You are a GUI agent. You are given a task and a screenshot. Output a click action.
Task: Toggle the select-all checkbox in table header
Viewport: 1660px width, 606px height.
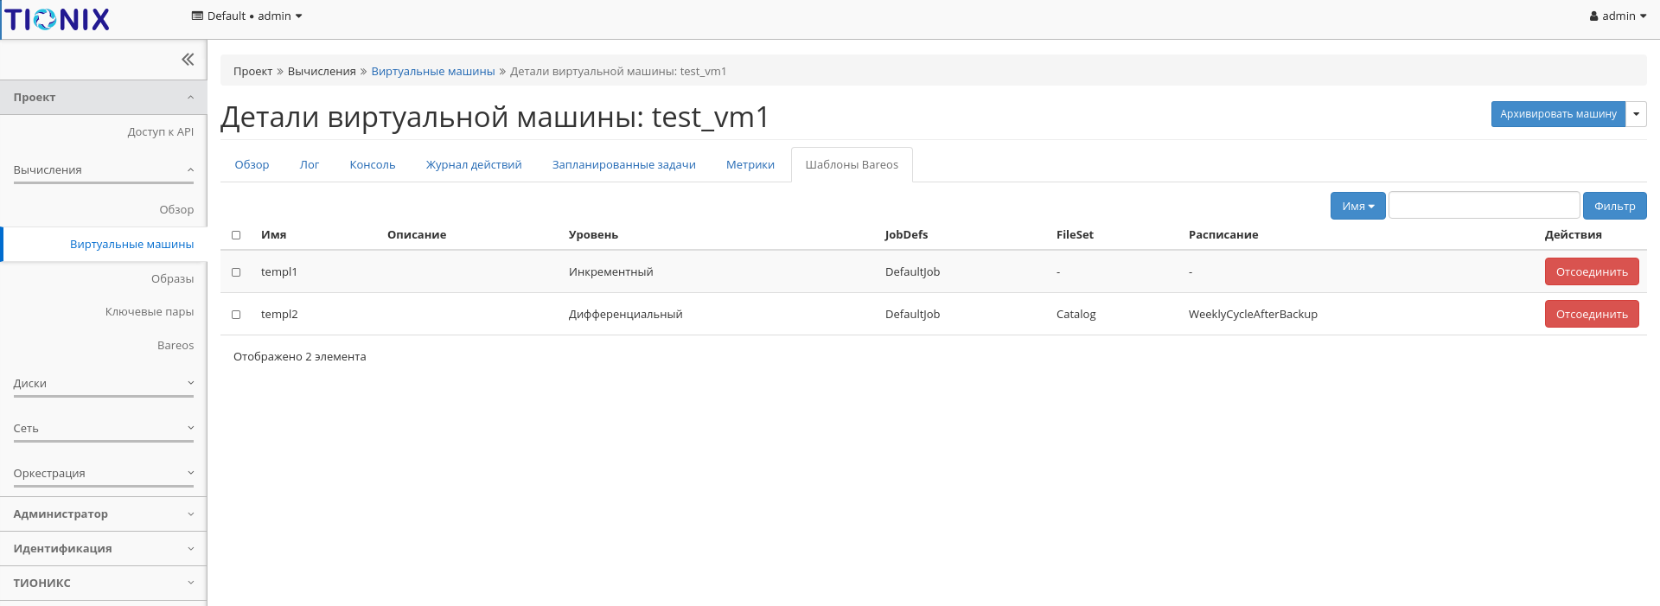tap(236, 235)
